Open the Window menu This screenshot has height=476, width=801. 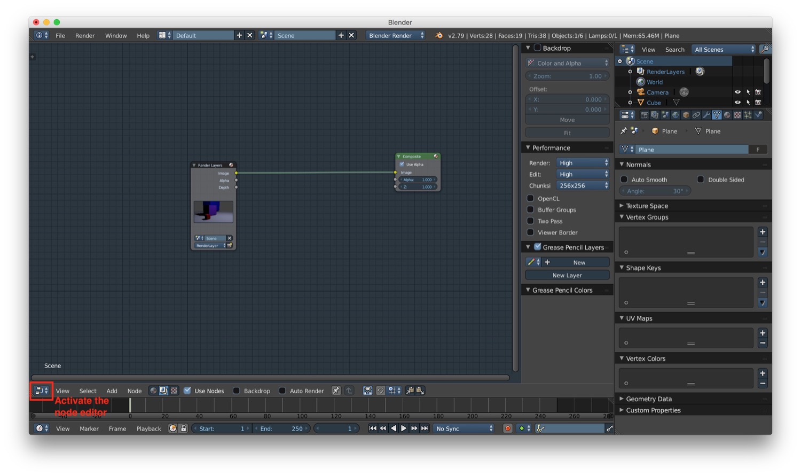tap(116, 35)
